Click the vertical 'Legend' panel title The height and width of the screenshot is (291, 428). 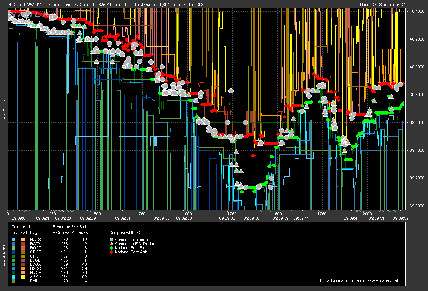3,255
